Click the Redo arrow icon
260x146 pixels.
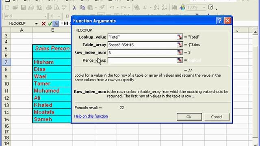pos(123,7)
